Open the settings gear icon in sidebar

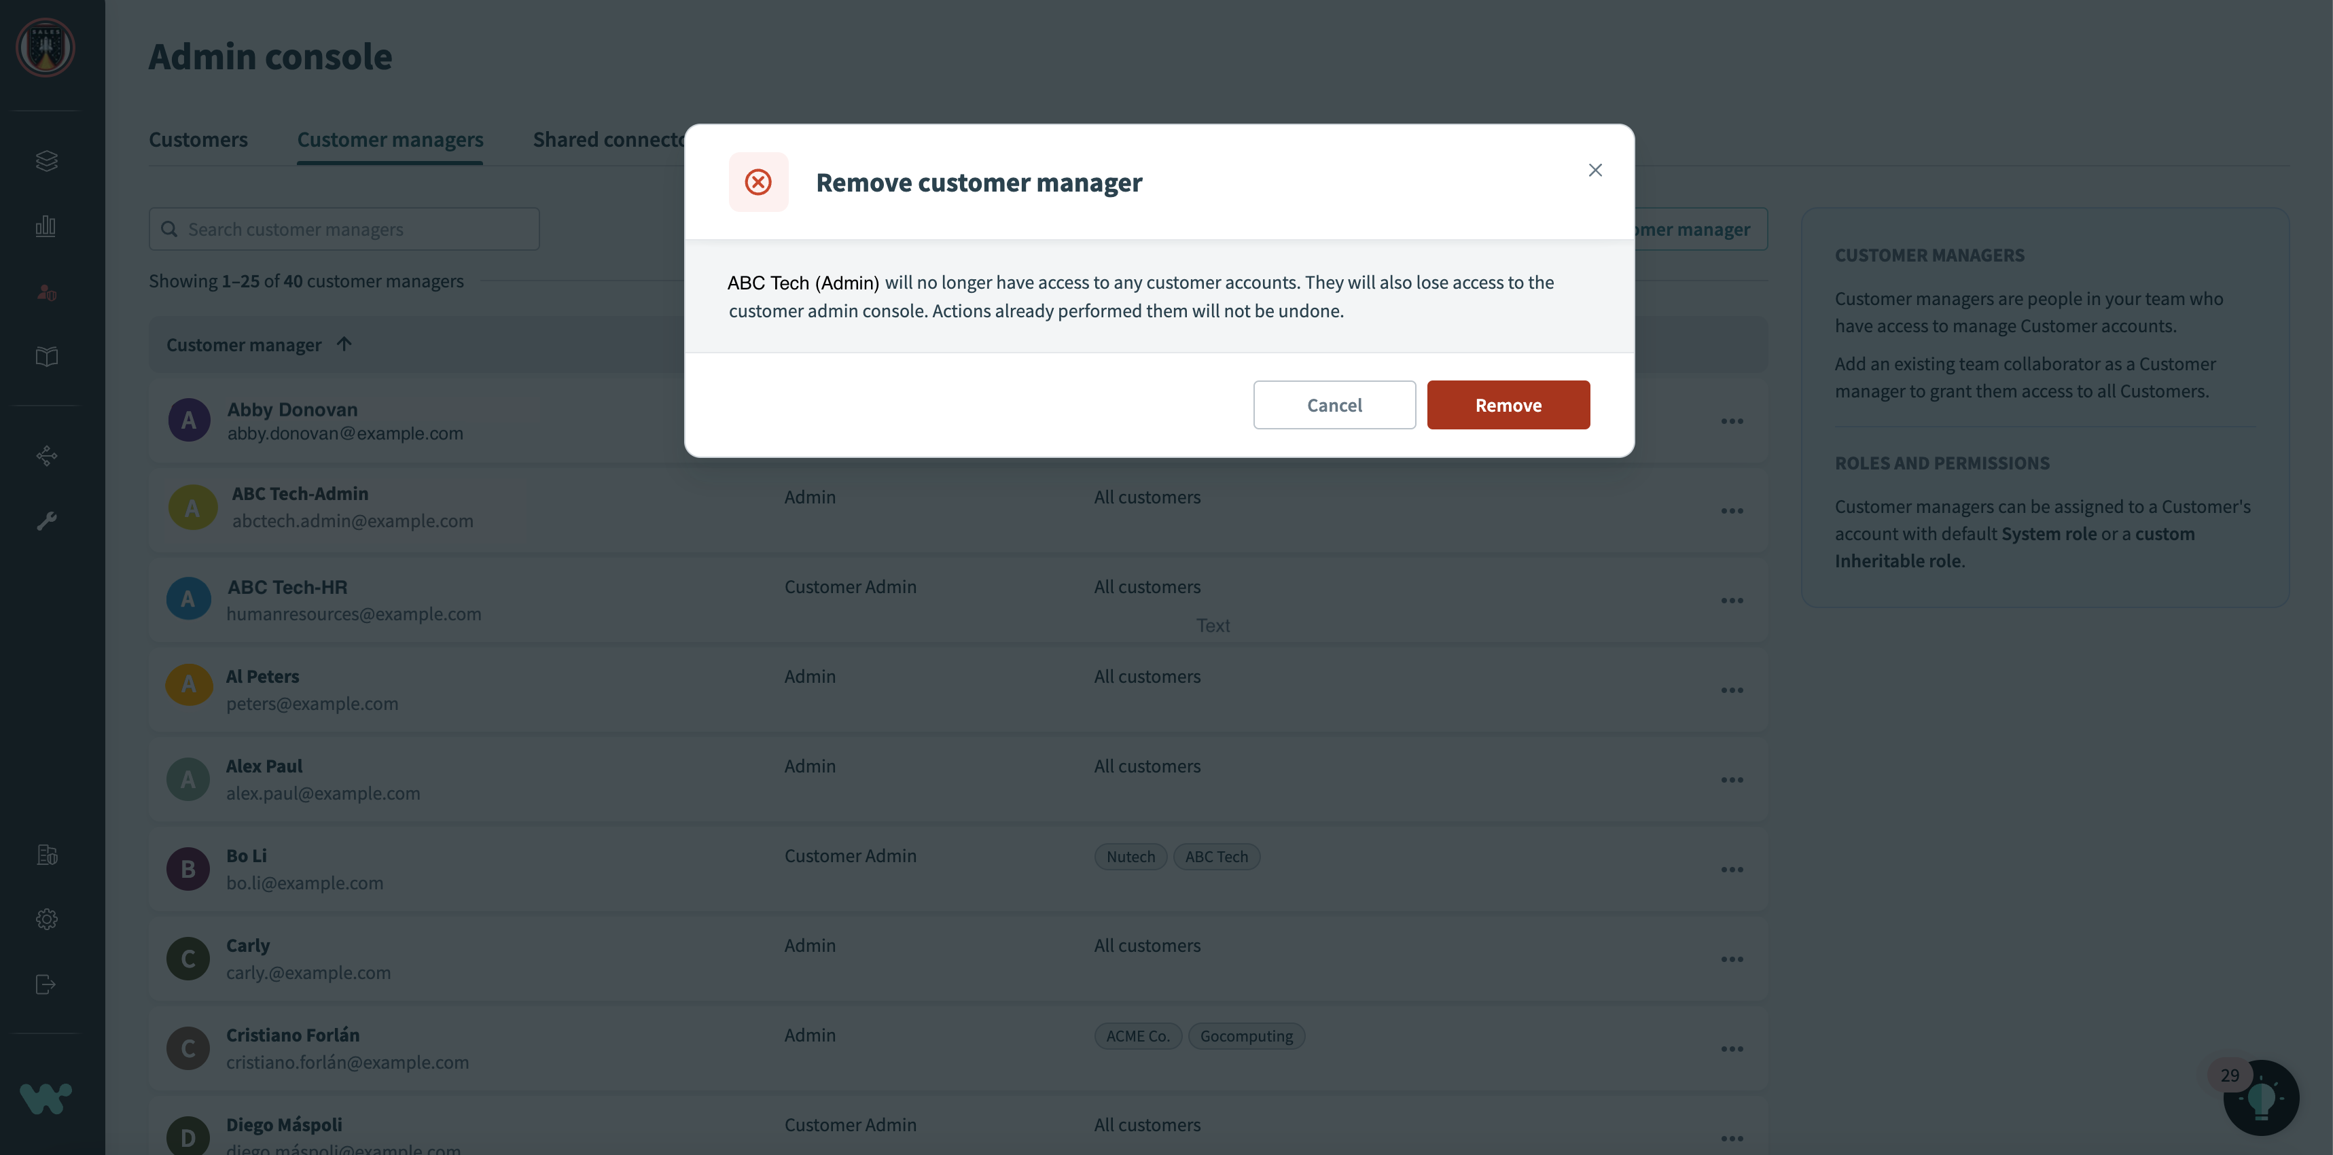[x=46, y=919]
